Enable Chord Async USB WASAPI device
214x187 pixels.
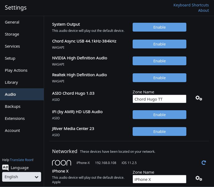[x=159, y=44]
